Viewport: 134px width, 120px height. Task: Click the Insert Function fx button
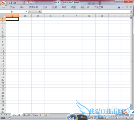(40, 12)
